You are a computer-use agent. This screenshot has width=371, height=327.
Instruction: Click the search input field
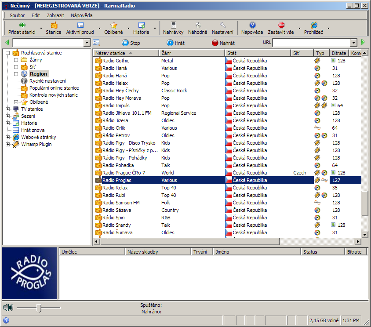pos(48,43)
